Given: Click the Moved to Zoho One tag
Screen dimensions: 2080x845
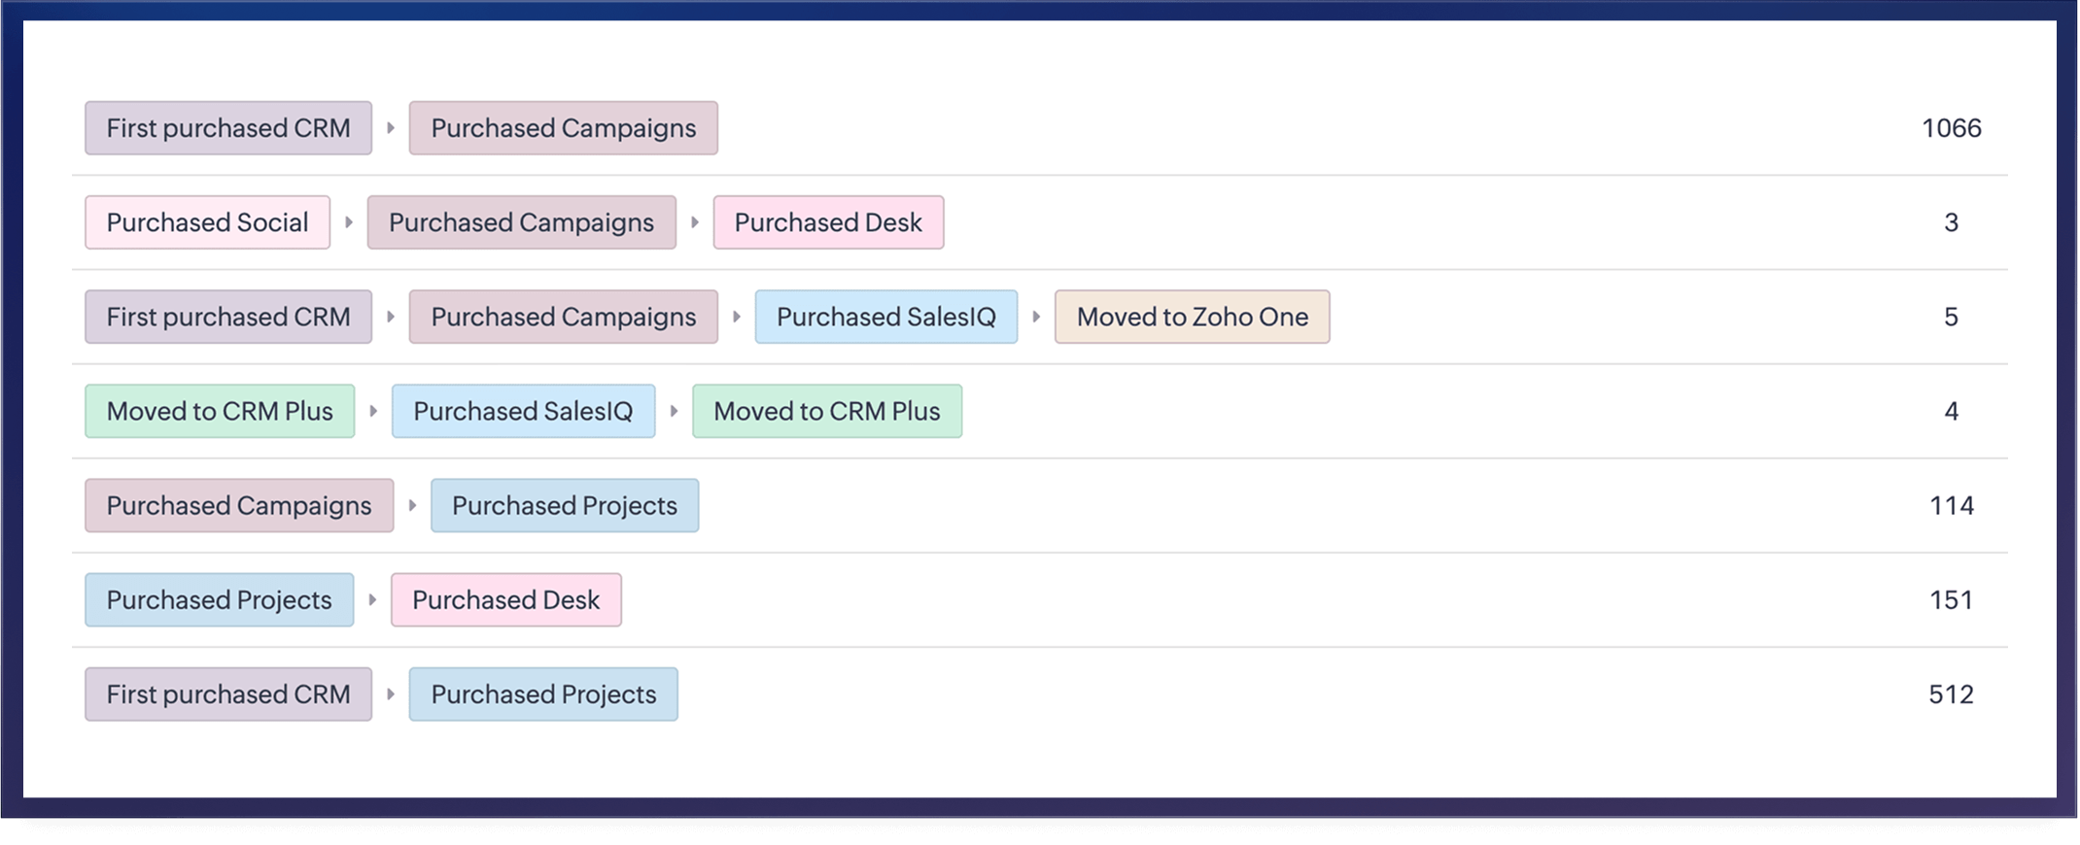Looking at the screenshot, I should click(1192, 317).
